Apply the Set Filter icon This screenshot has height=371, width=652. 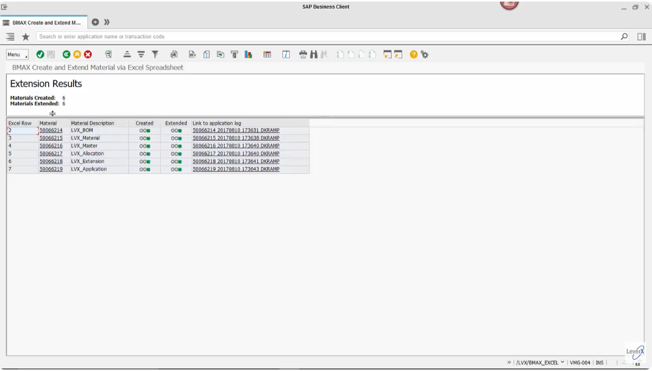click(154, 54)
